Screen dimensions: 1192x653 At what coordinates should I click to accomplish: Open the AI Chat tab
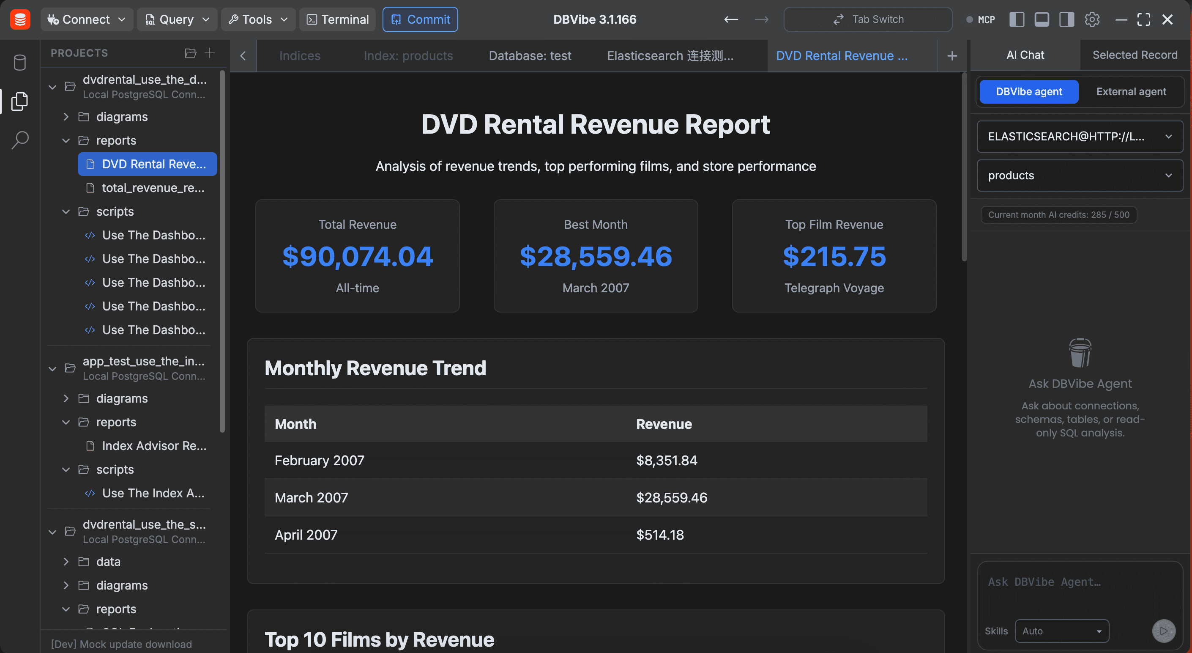click(x=1025, y=55)
